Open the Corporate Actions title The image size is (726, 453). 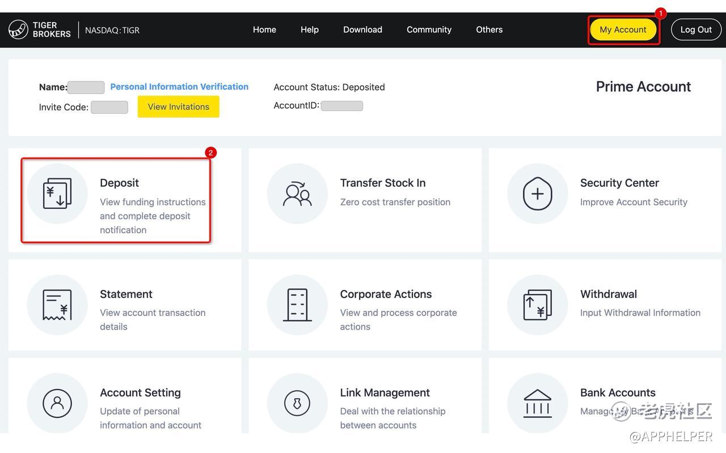coord(386,294)
